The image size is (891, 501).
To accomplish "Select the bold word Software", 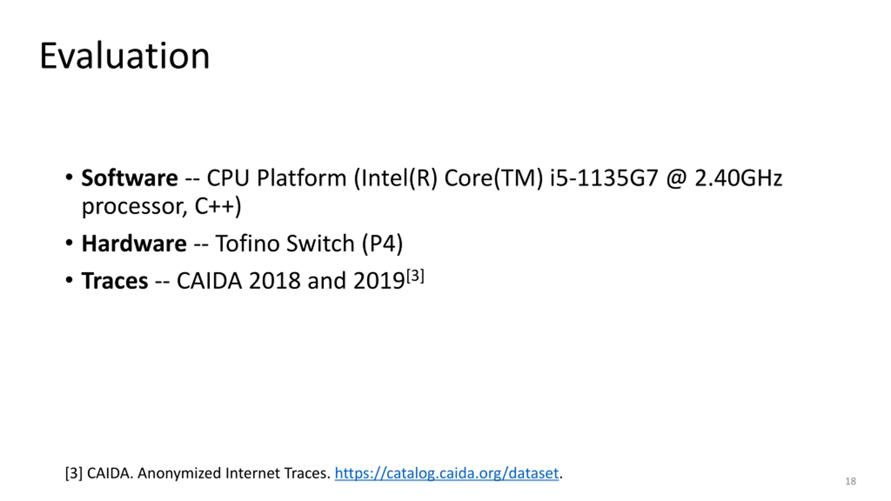I will coord(129,178).
